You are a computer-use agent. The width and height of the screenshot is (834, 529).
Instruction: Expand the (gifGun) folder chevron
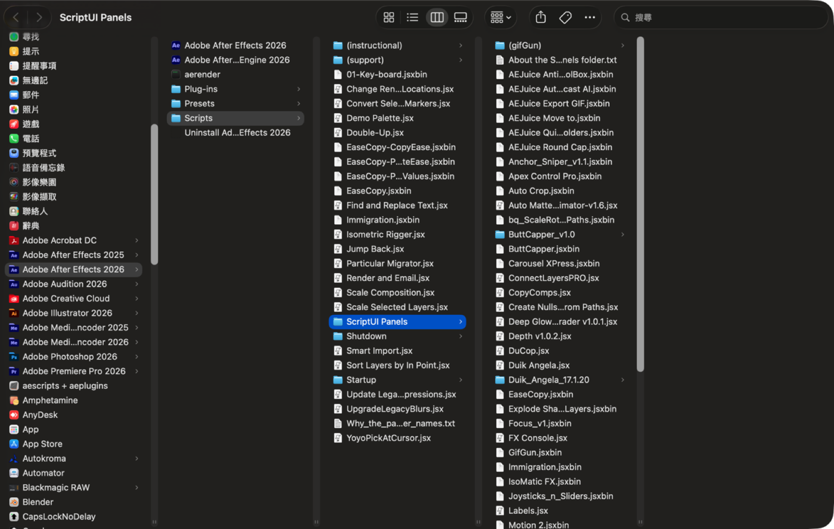[x=623, y=46]
